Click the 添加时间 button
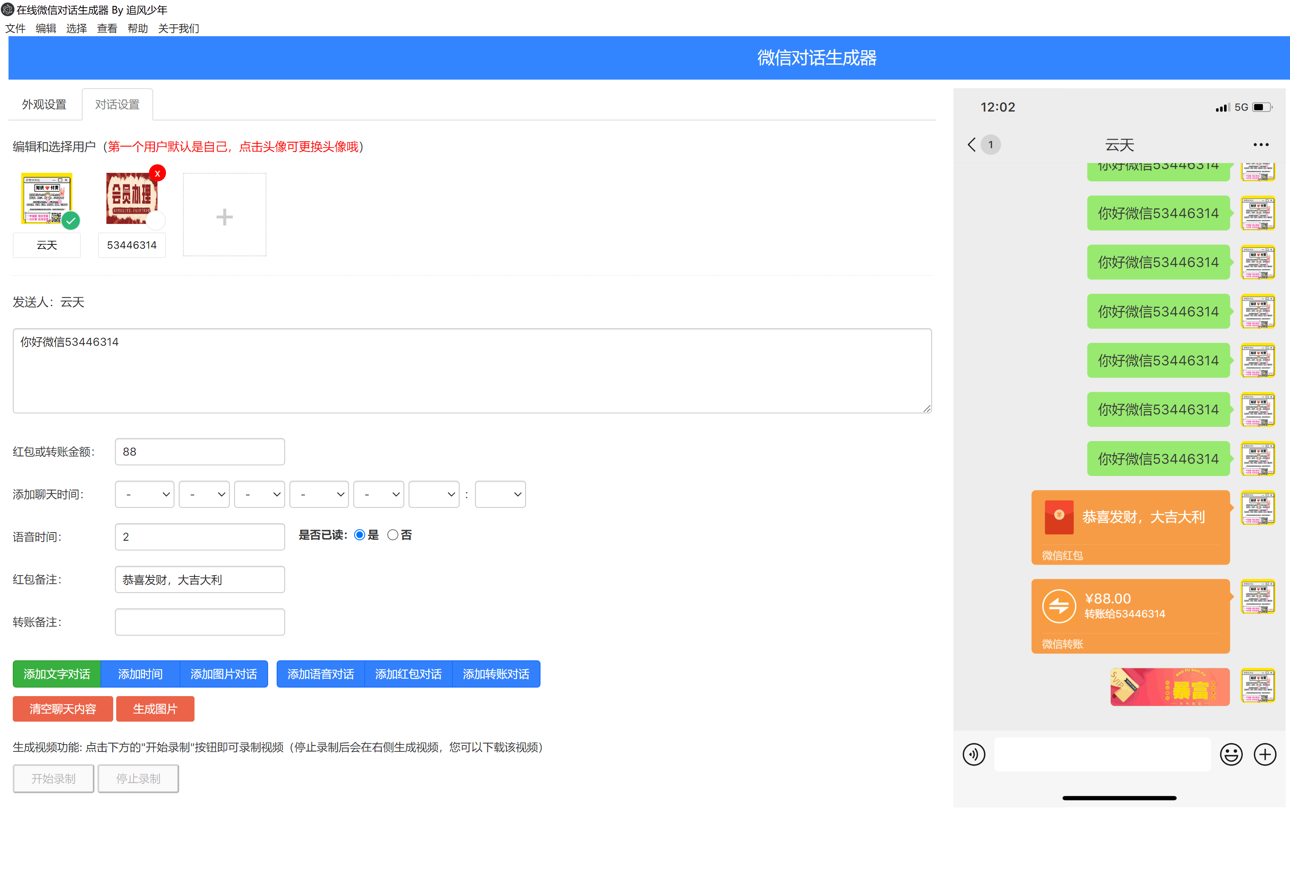Screen dimensions: 1290x883 pyautogui.click(x=140, y=674)
